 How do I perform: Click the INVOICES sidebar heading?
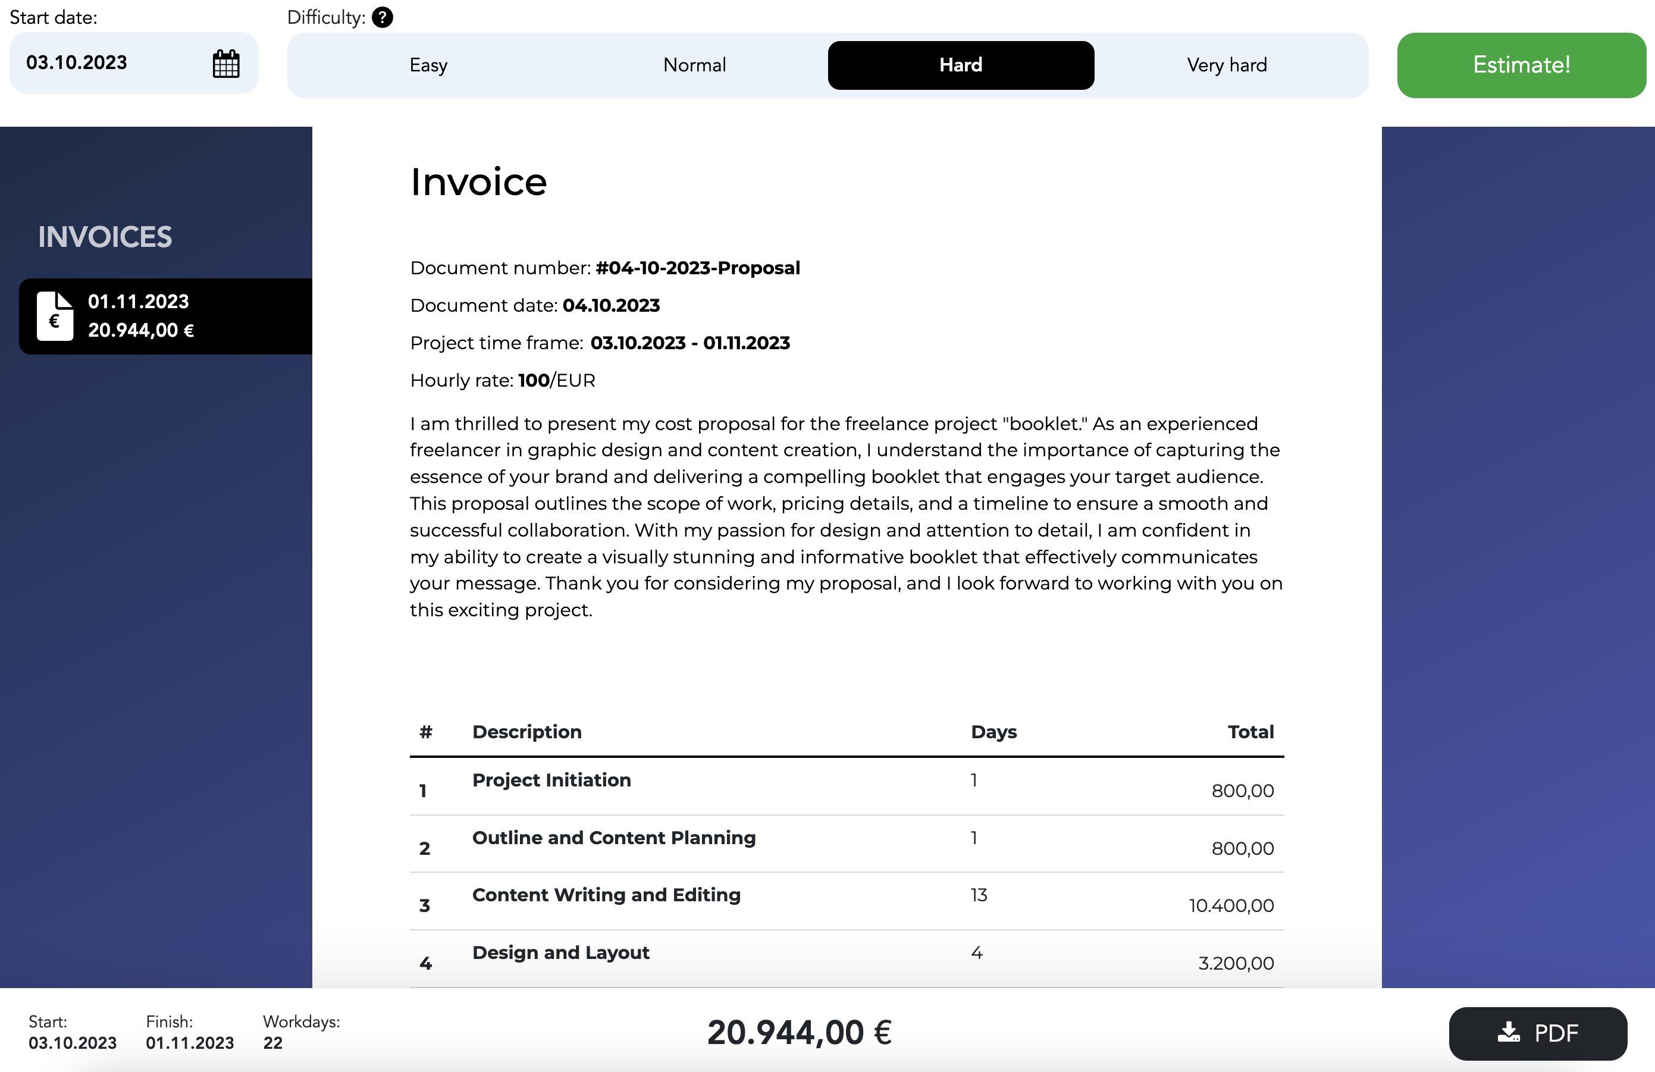pos(105,237)
